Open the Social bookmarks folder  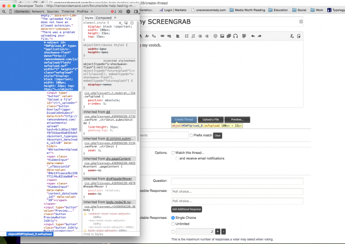coord(299,10)
